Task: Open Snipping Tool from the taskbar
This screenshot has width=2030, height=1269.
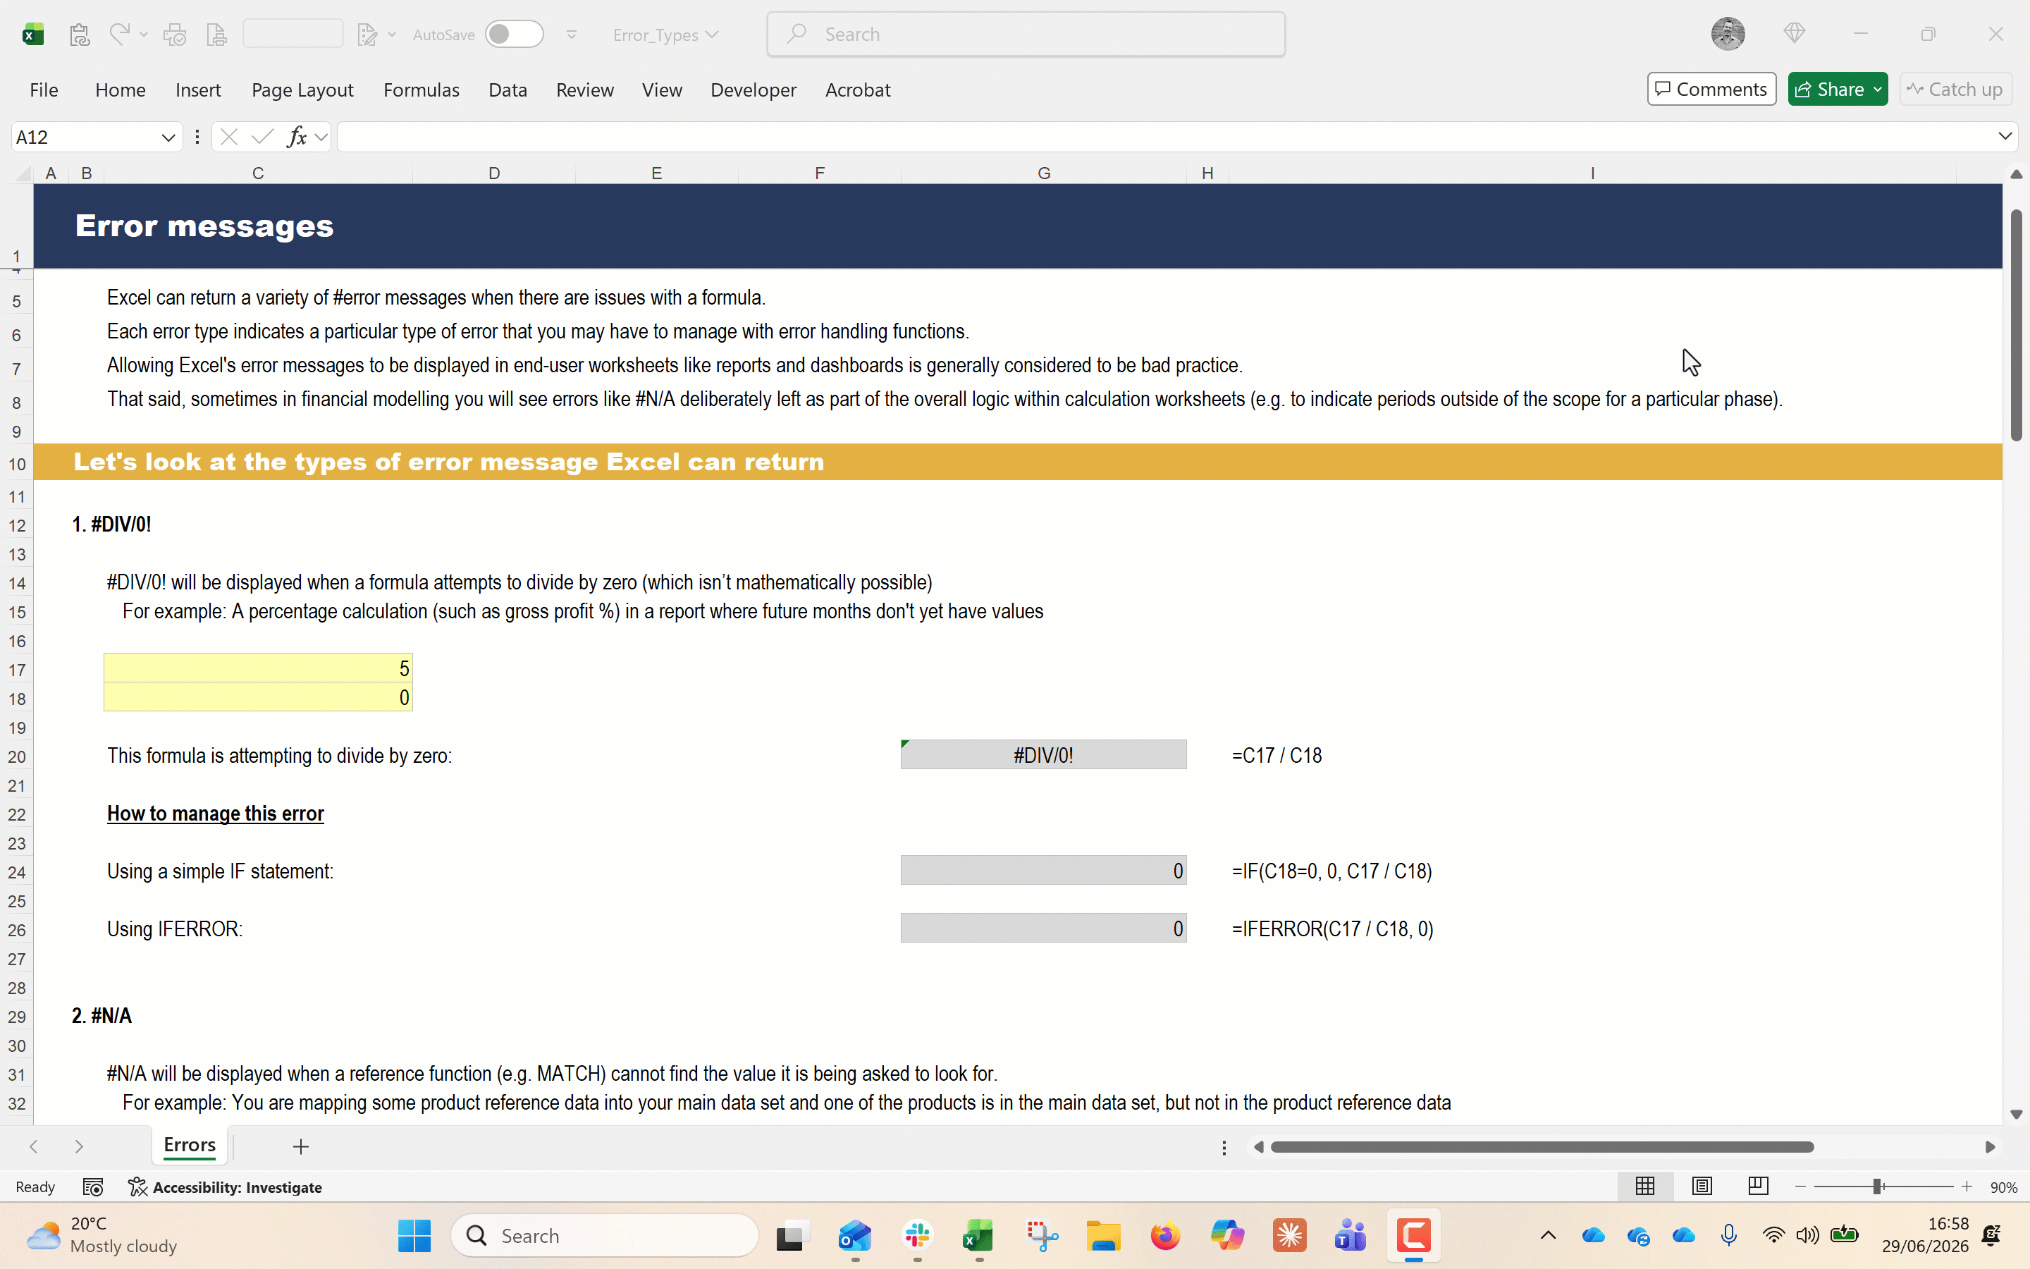Action: (1042, 1235)
